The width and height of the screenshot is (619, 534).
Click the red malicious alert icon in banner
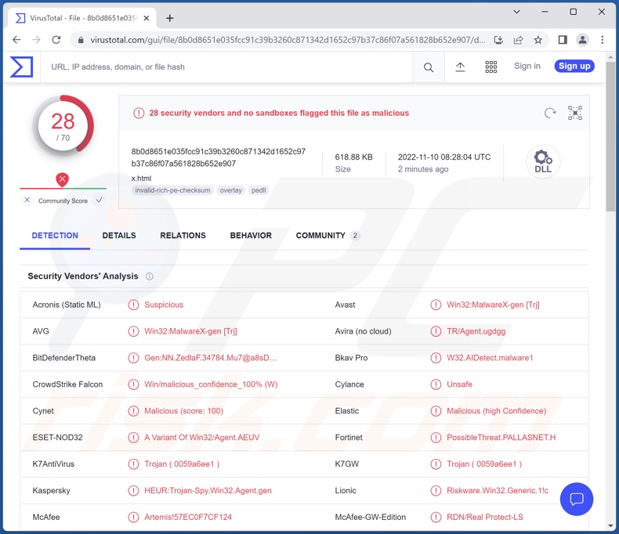139,114
